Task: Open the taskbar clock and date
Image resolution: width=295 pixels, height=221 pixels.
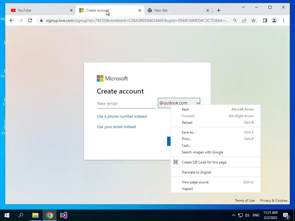Action: coord(270,215)
